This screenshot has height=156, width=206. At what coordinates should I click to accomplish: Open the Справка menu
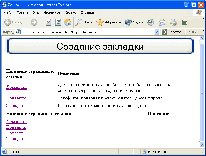point(87,12)
